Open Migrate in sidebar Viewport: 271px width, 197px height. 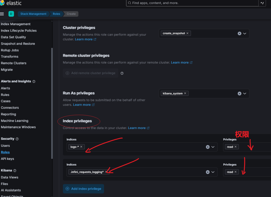point(7,70)
